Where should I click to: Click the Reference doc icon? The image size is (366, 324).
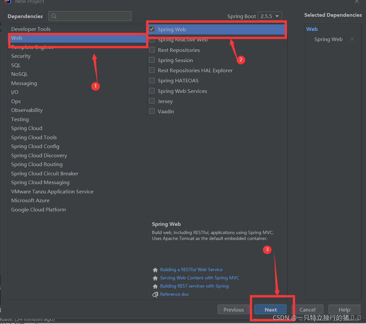(x=155, y=294)
